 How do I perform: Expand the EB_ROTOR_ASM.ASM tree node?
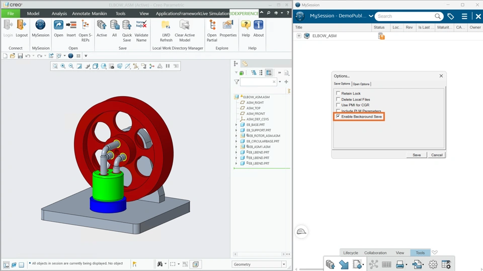pos(236,136)
